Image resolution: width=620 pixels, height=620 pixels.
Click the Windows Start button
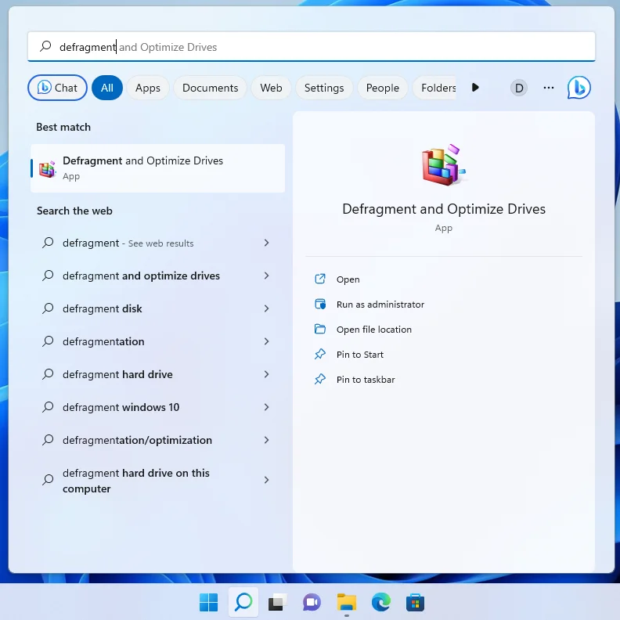[208, 602]
